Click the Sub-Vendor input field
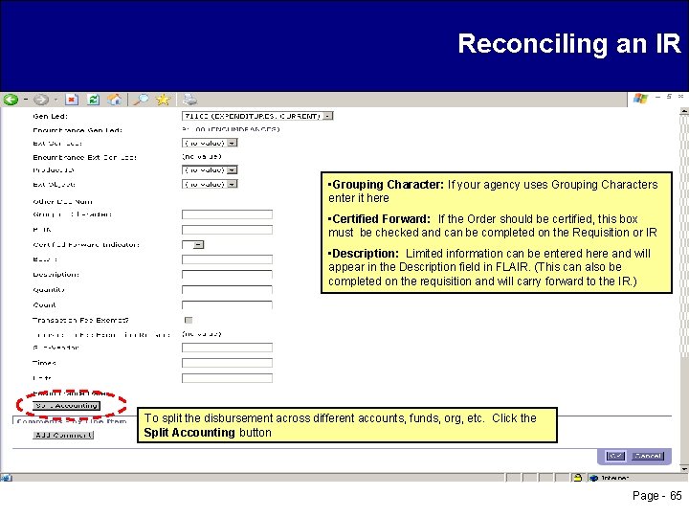 (227, 348)
